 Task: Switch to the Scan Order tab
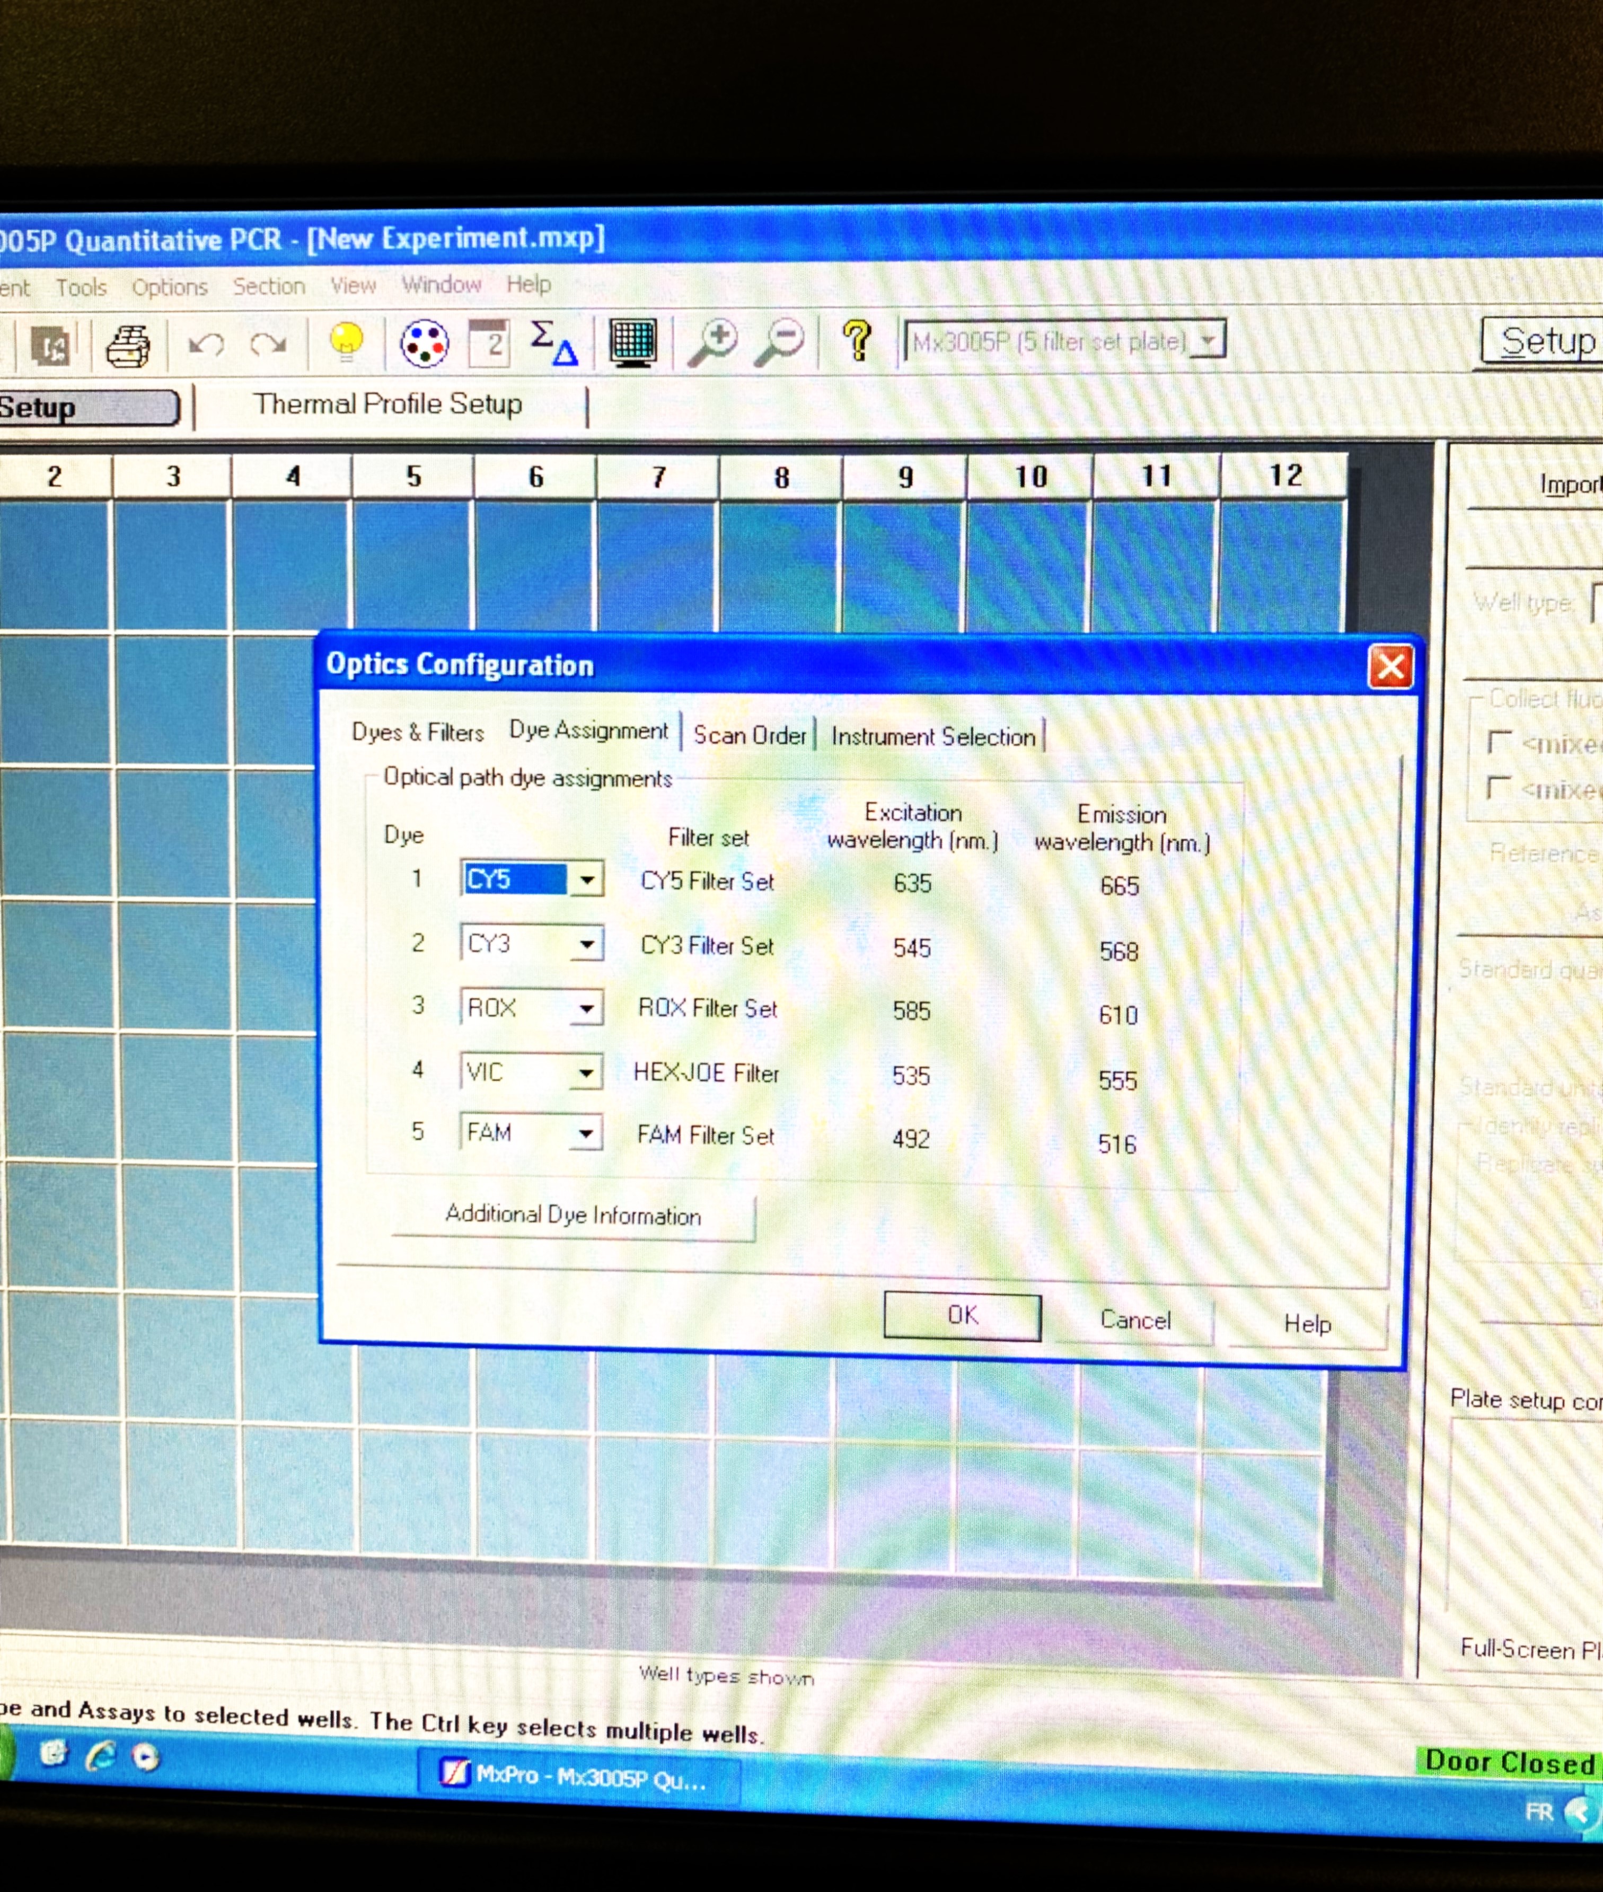click(x=751, y=736)
